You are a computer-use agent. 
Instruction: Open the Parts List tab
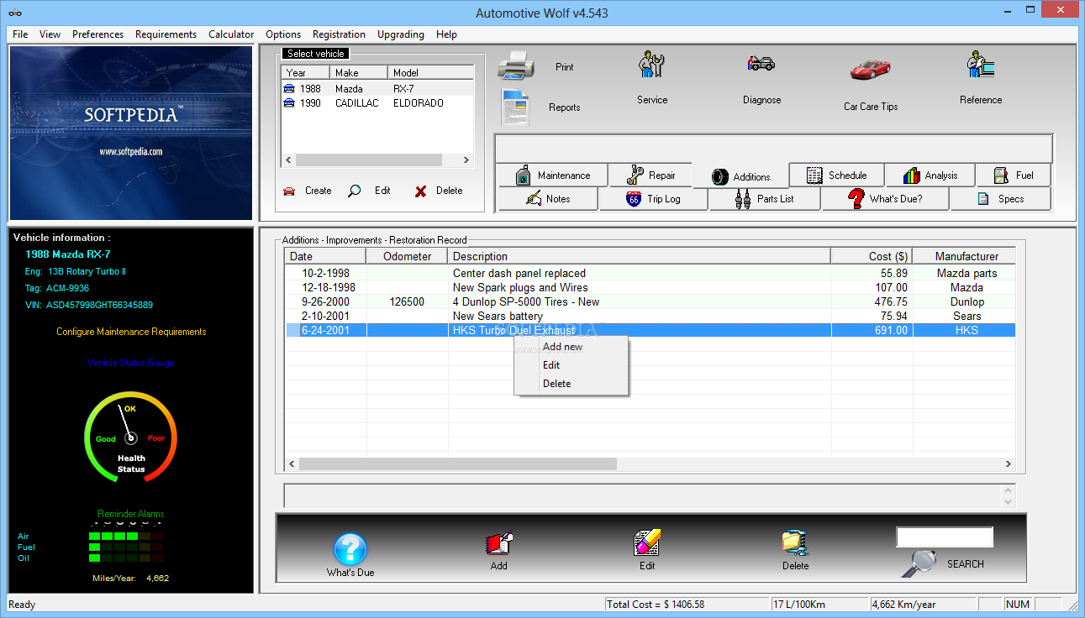(765, 199)
